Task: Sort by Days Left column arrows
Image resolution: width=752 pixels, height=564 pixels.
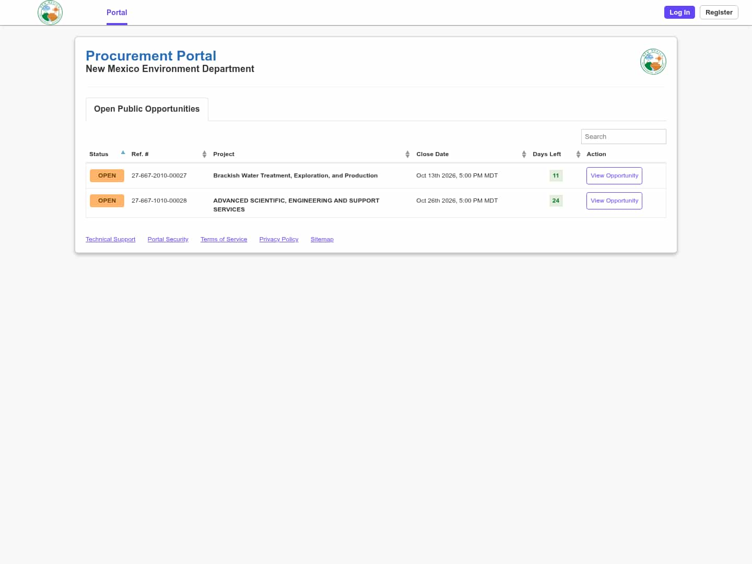Action: tap(578, 154)
